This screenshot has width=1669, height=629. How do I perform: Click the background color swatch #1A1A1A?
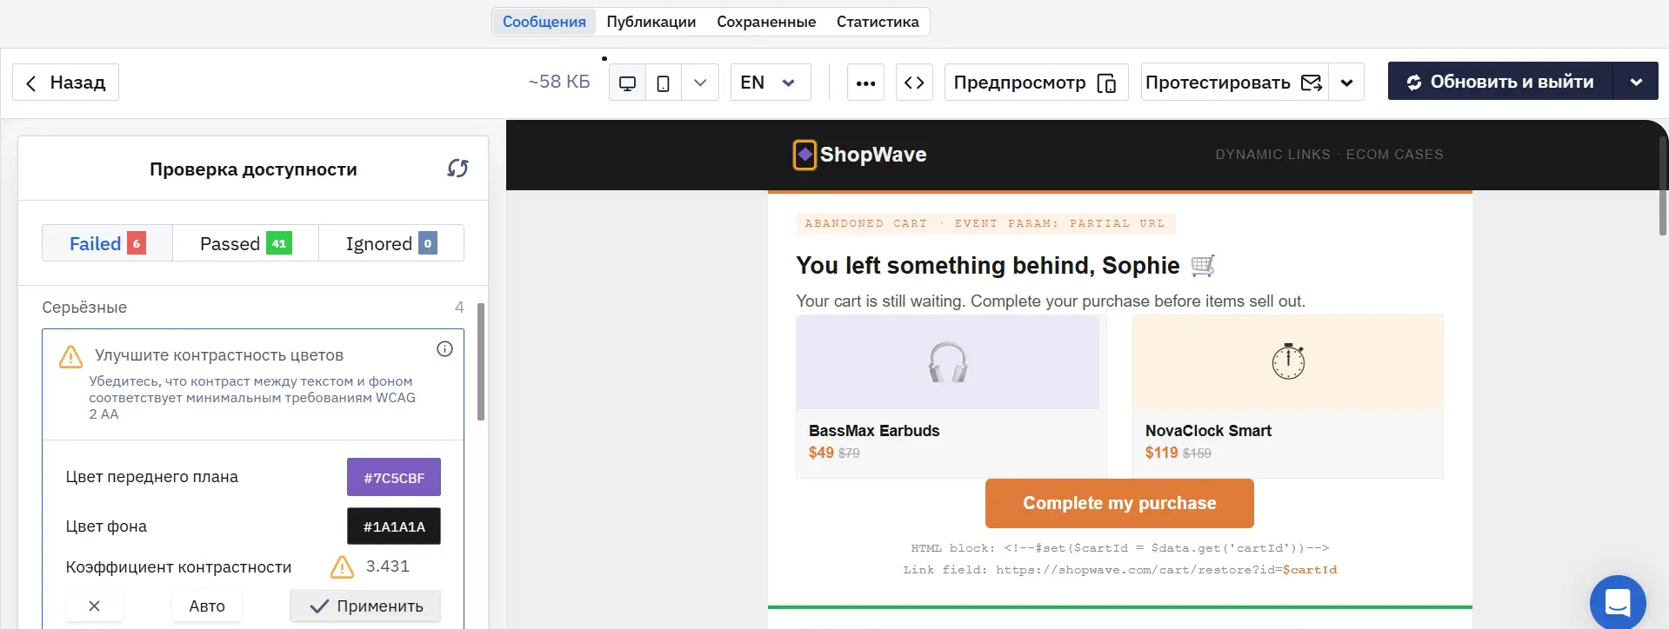(394, 526)
